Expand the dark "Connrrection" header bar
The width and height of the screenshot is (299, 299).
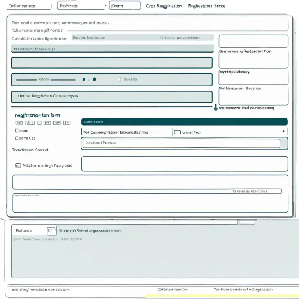pyautogui.click(x=185, y=121)
